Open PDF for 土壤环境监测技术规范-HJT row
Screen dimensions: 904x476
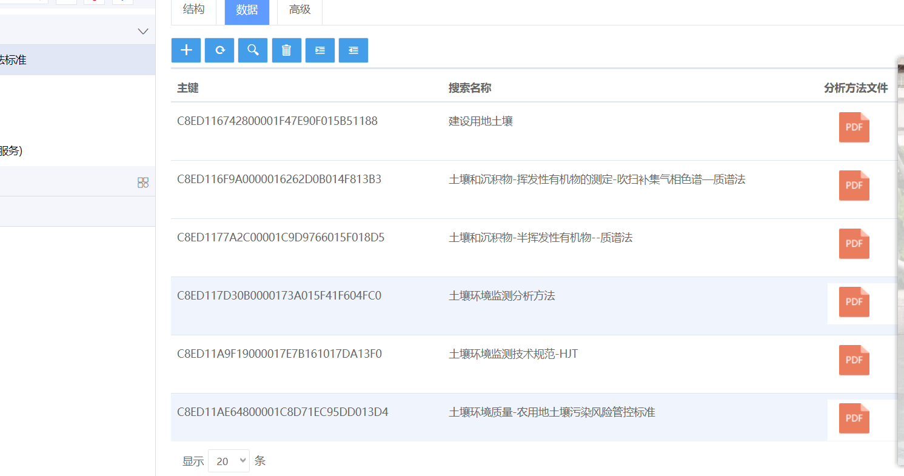click(x=854, y=360)
